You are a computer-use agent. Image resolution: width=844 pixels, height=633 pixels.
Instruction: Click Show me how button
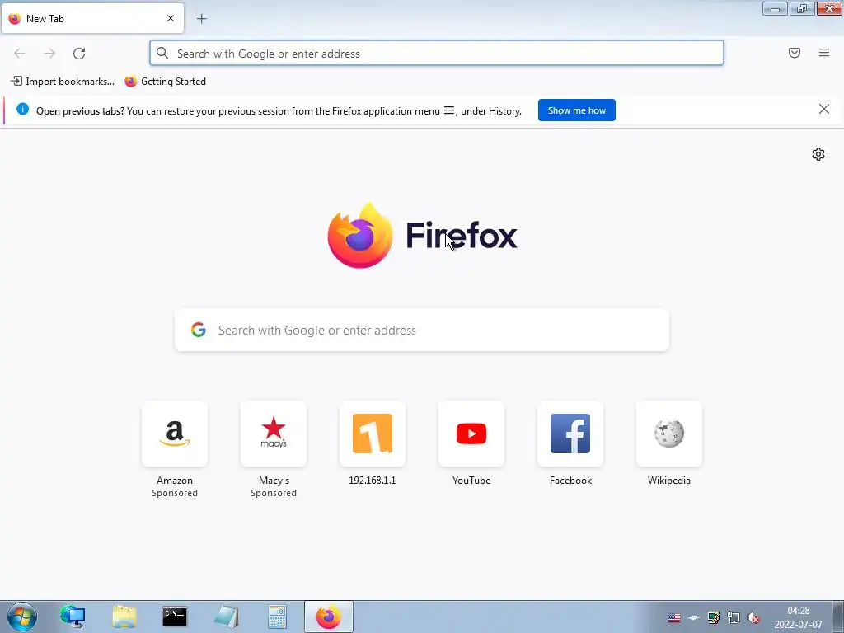point(576,110)
